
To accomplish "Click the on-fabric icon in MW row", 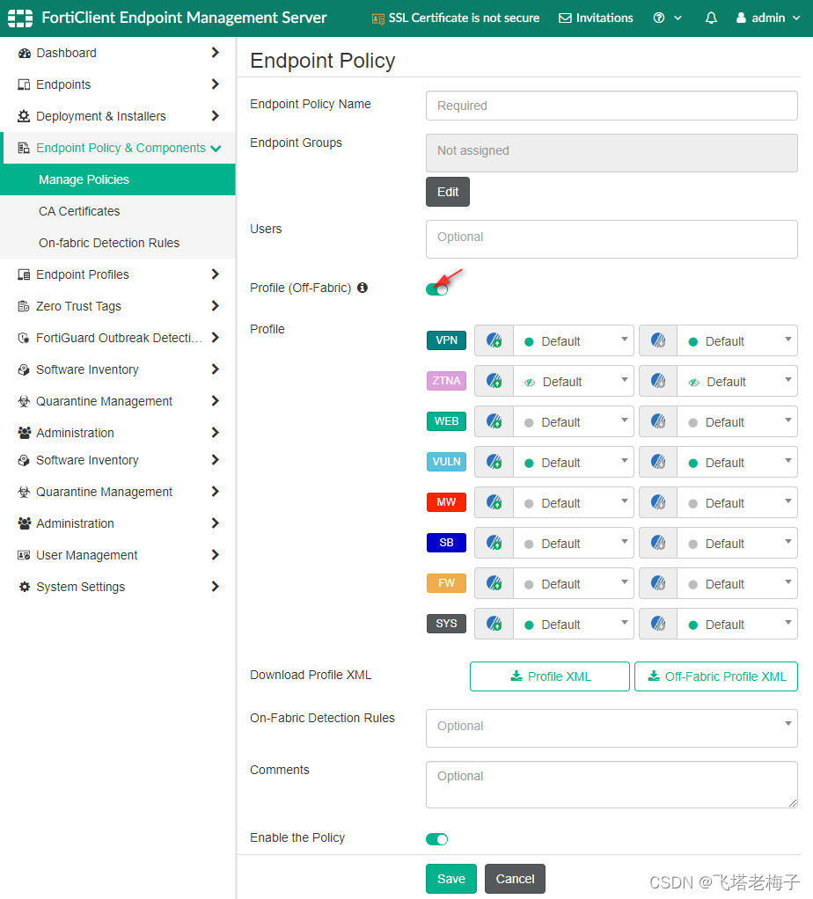I will point(494,503).
